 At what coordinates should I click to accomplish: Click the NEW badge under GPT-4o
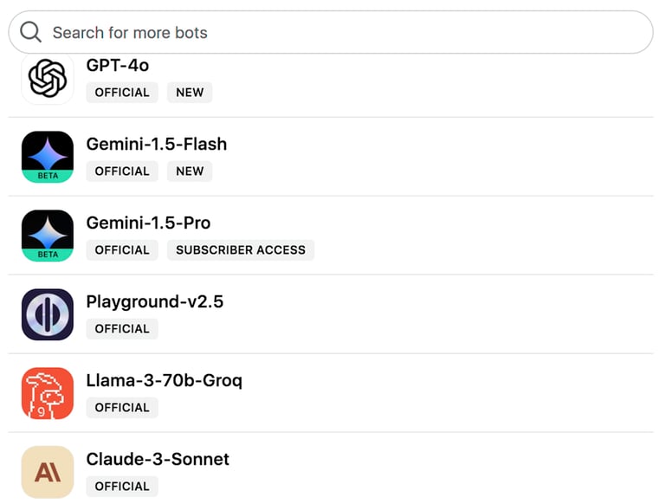point(190,93)
